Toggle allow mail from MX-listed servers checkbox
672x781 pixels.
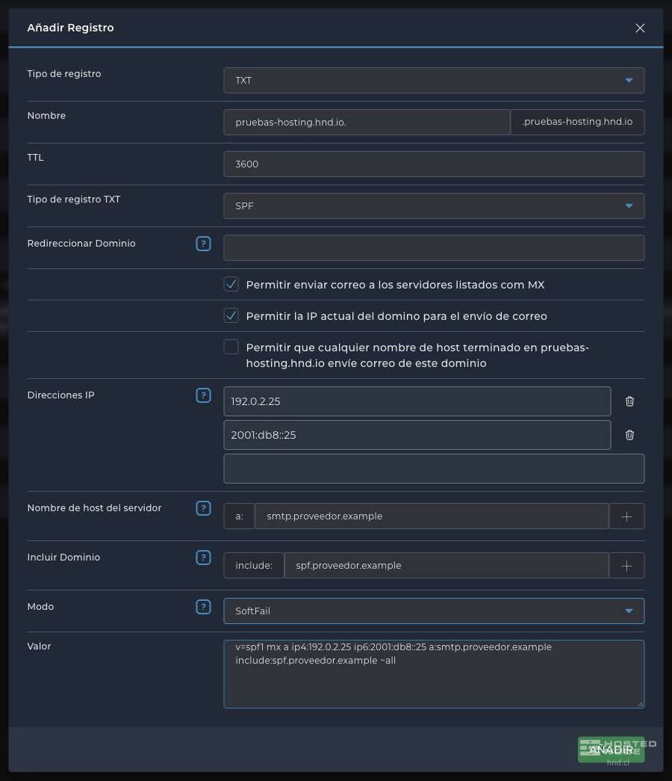(231, 285)
